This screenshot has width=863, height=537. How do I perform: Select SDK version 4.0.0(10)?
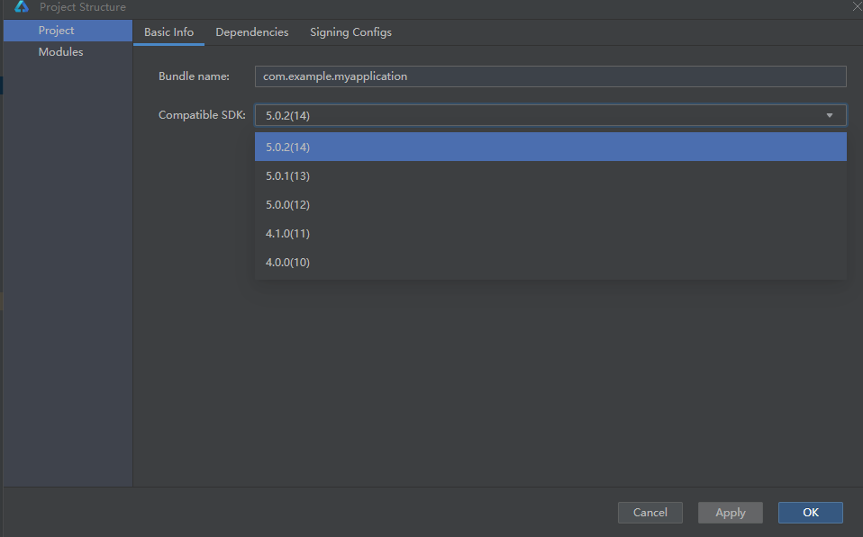click(x=550, y=262)
